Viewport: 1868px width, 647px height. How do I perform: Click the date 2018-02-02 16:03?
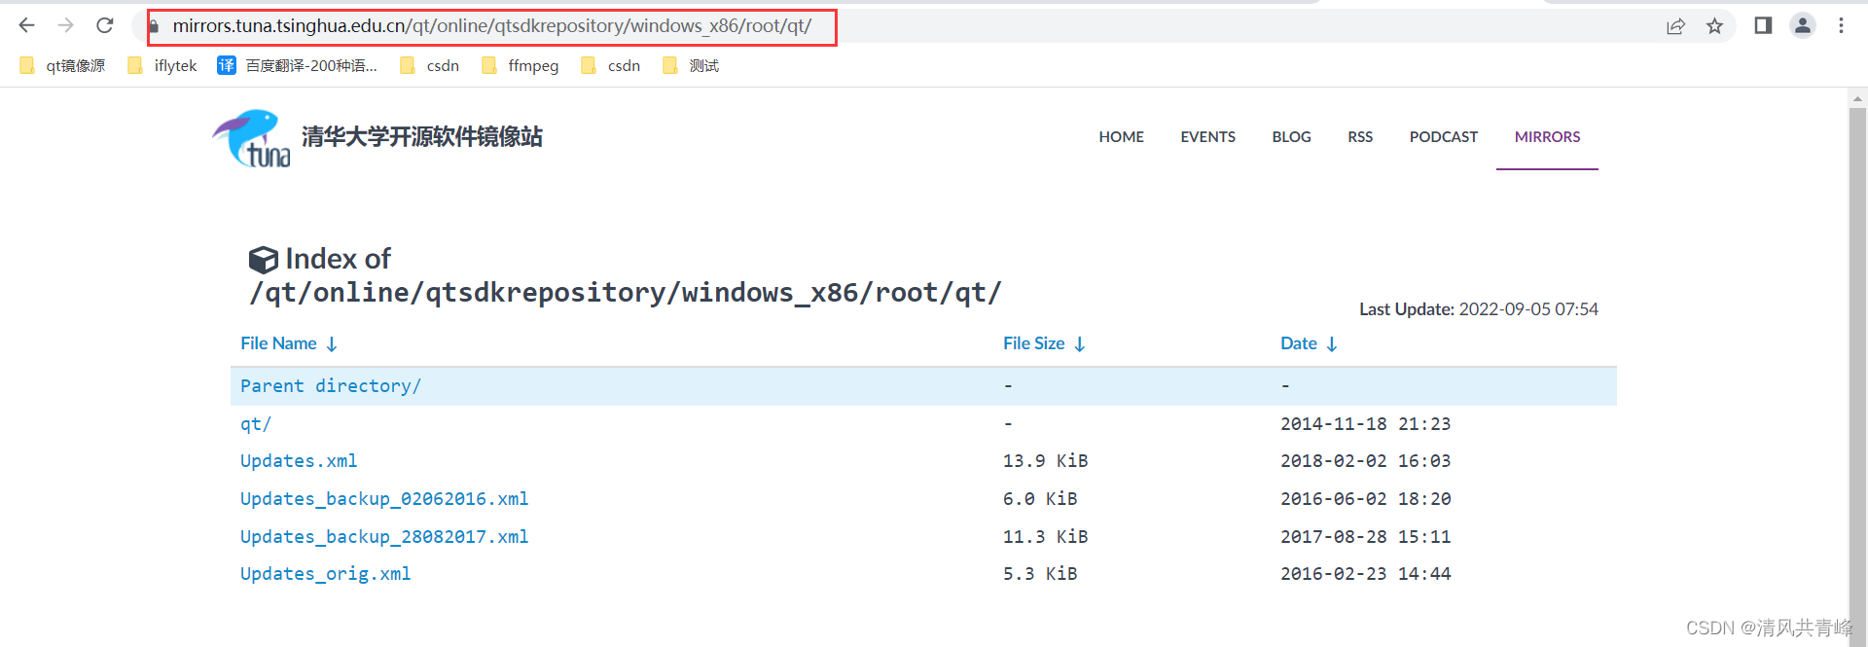pyautogui.click(x=1366, y=461)
